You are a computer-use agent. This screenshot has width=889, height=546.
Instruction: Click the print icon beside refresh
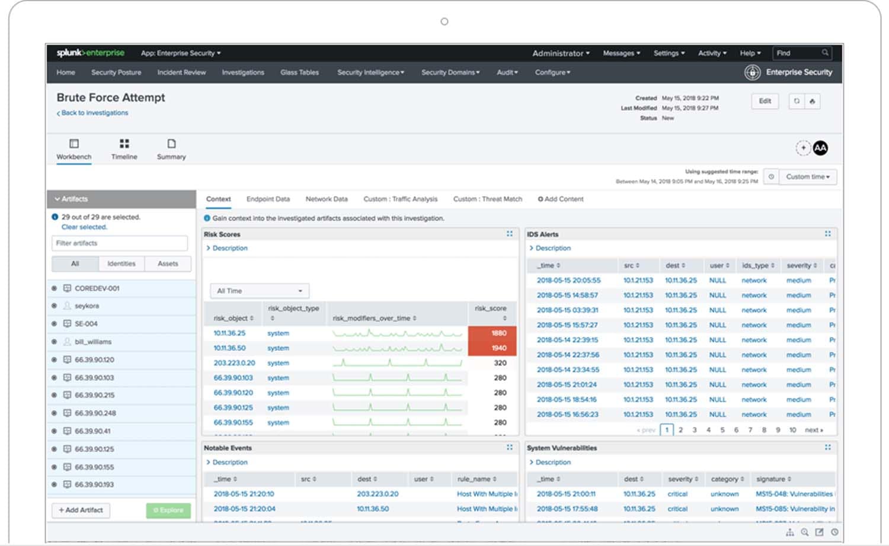tap(812, 101)
